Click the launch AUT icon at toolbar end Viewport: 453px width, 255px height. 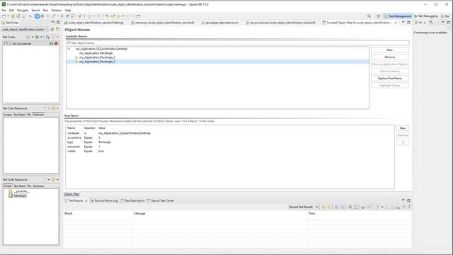138,16
